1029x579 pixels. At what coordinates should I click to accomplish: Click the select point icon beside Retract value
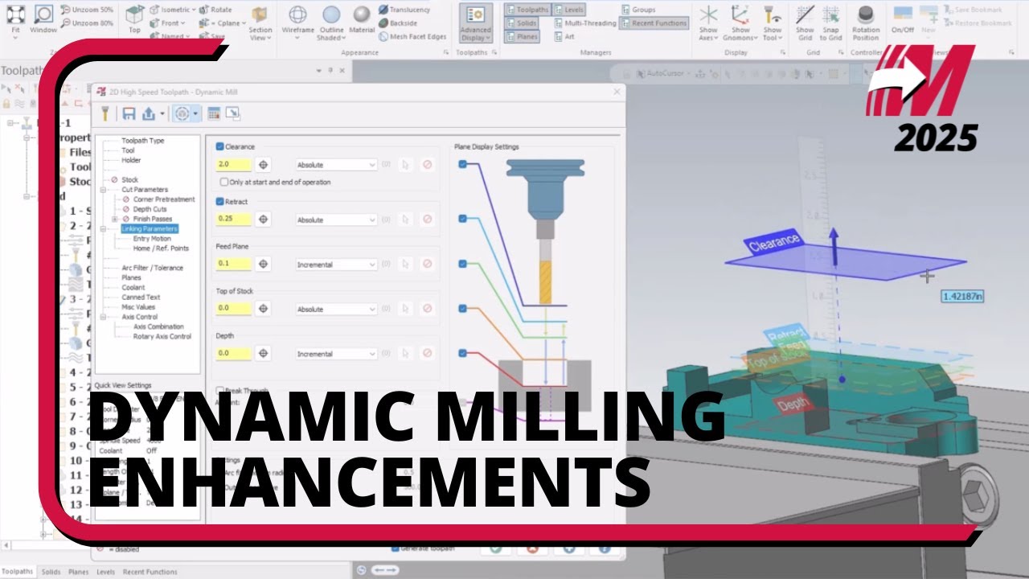(263, 220)
